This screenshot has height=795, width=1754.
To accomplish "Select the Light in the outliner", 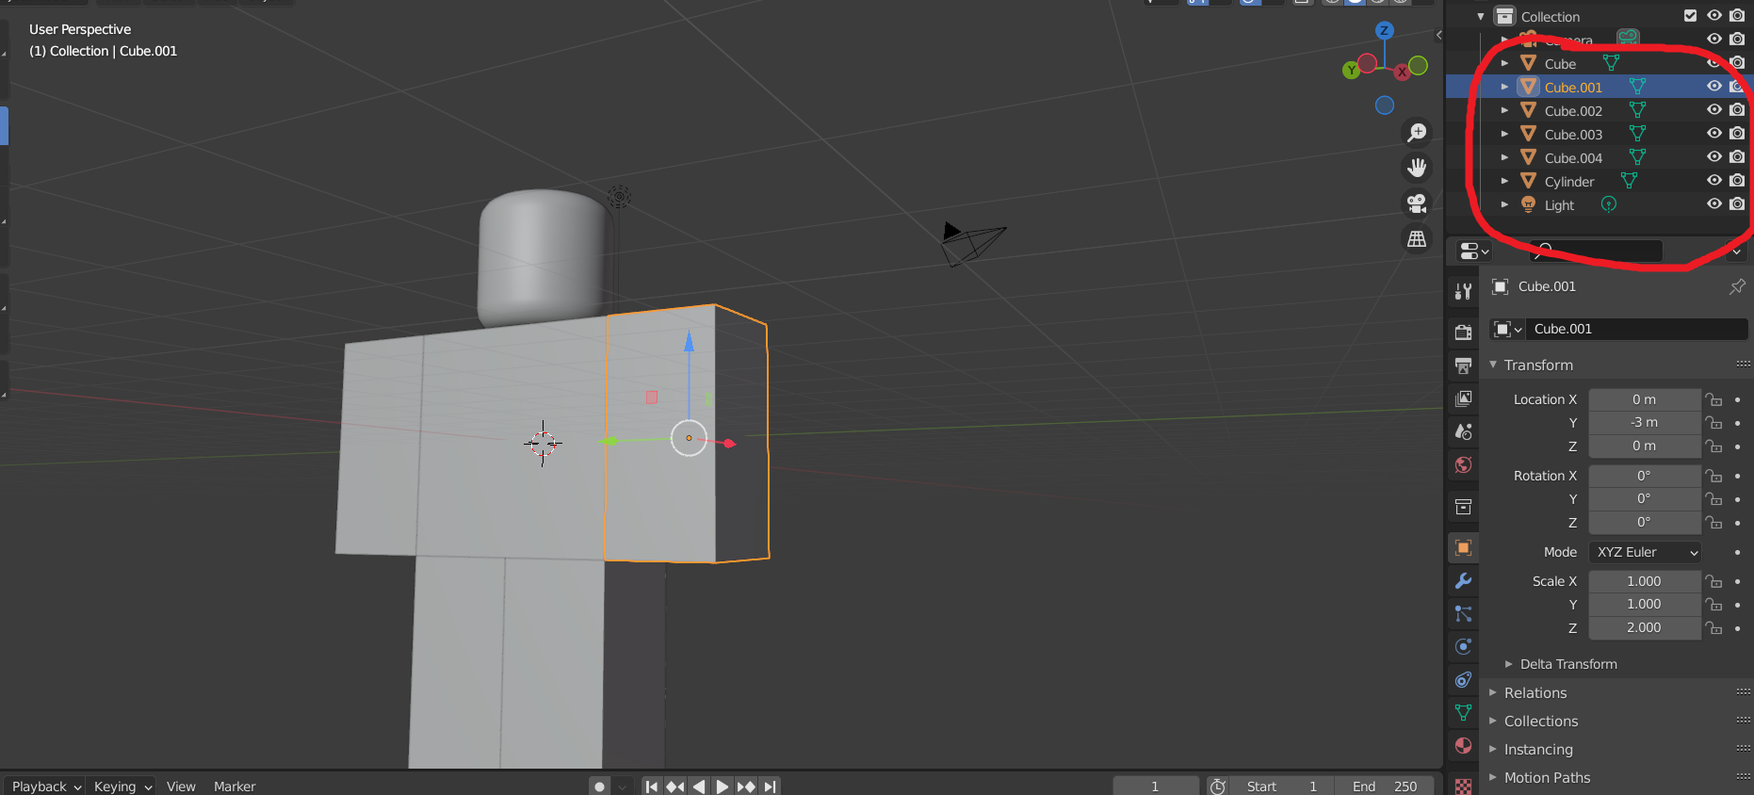I will pyautogui.click(x=1559, y=204).
